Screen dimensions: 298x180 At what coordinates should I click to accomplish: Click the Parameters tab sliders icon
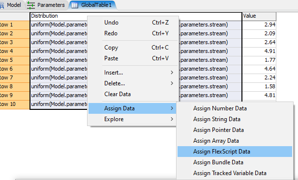tap(31, 5)
